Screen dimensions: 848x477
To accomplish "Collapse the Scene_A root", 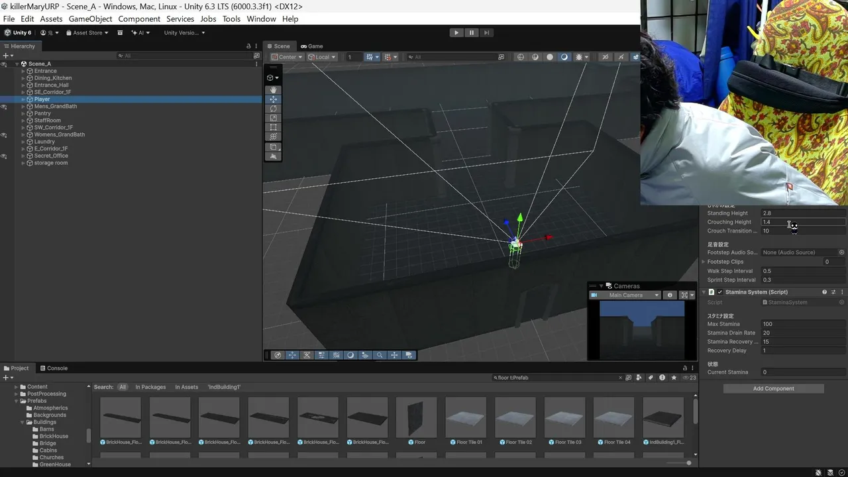I will coord(17,64).
